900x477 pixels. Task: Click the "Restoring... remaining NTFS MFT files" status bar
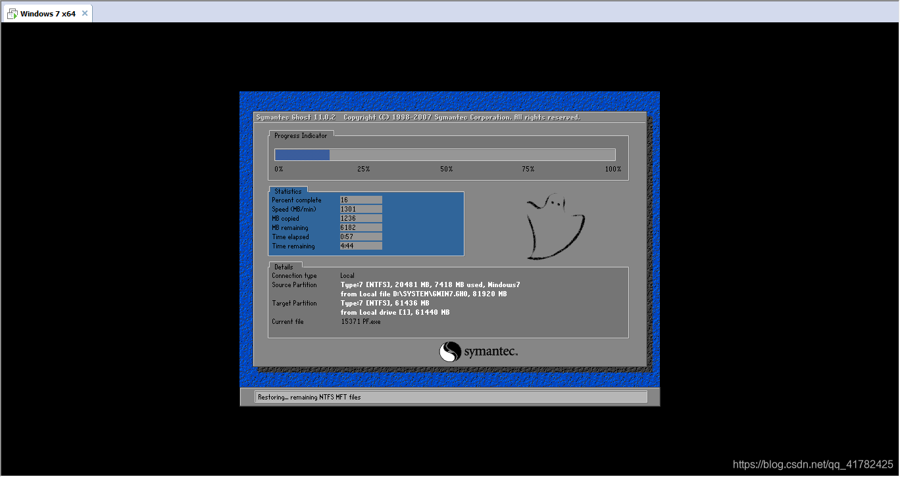coord(451,397)
